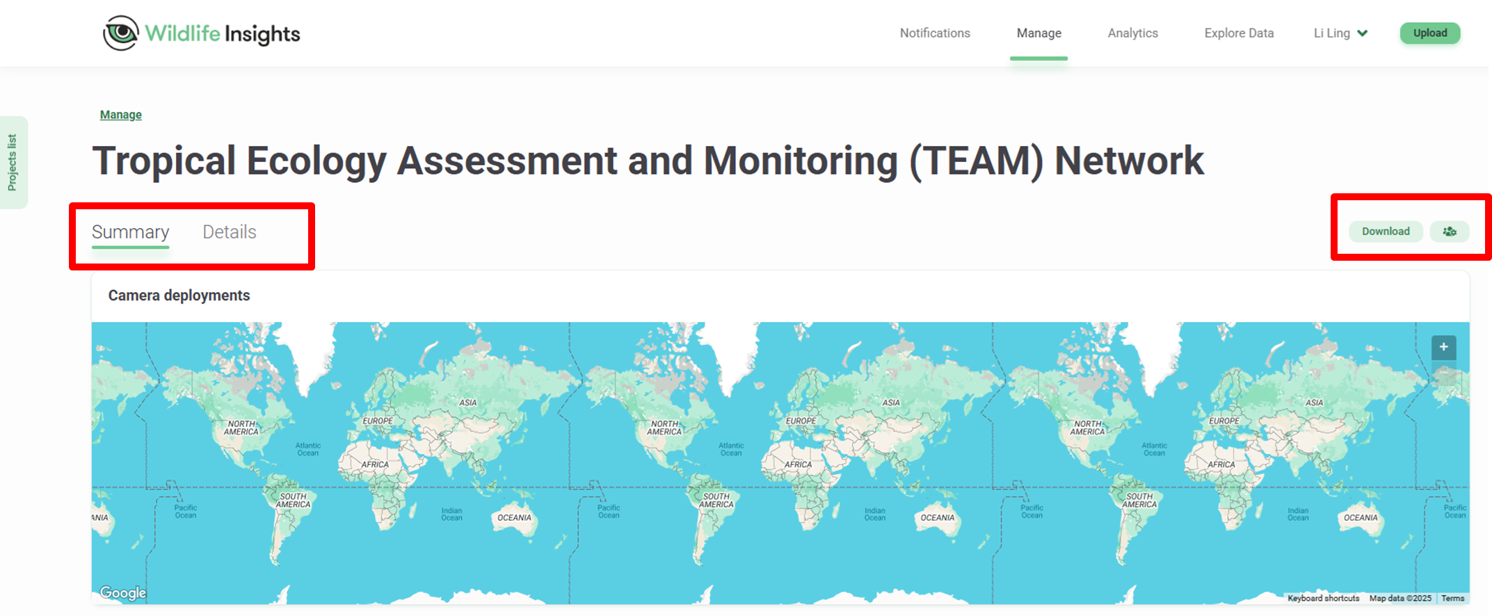Image resolution: width=1492 pixels, height=616 pixels.
Task: Zoom out the map with minus button
Action: point(1443,374)
